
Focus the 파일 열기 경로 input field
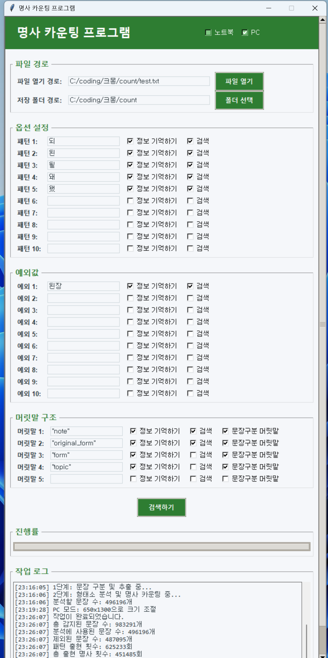pos(139,81)
